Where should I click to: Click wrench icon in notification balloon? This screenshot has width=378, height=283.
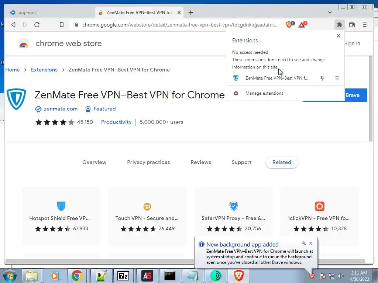point(304,243)
